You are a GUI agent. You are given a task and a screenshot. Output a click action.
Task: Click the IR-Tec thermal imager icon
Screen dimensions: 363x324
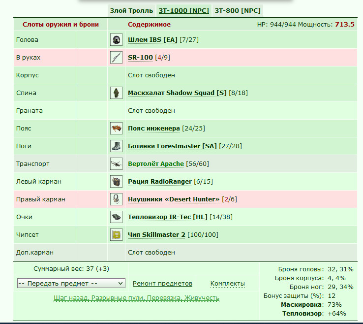[116, 217]
